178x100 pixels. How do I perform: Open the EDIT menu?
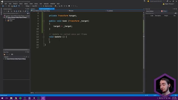(6, 4)
